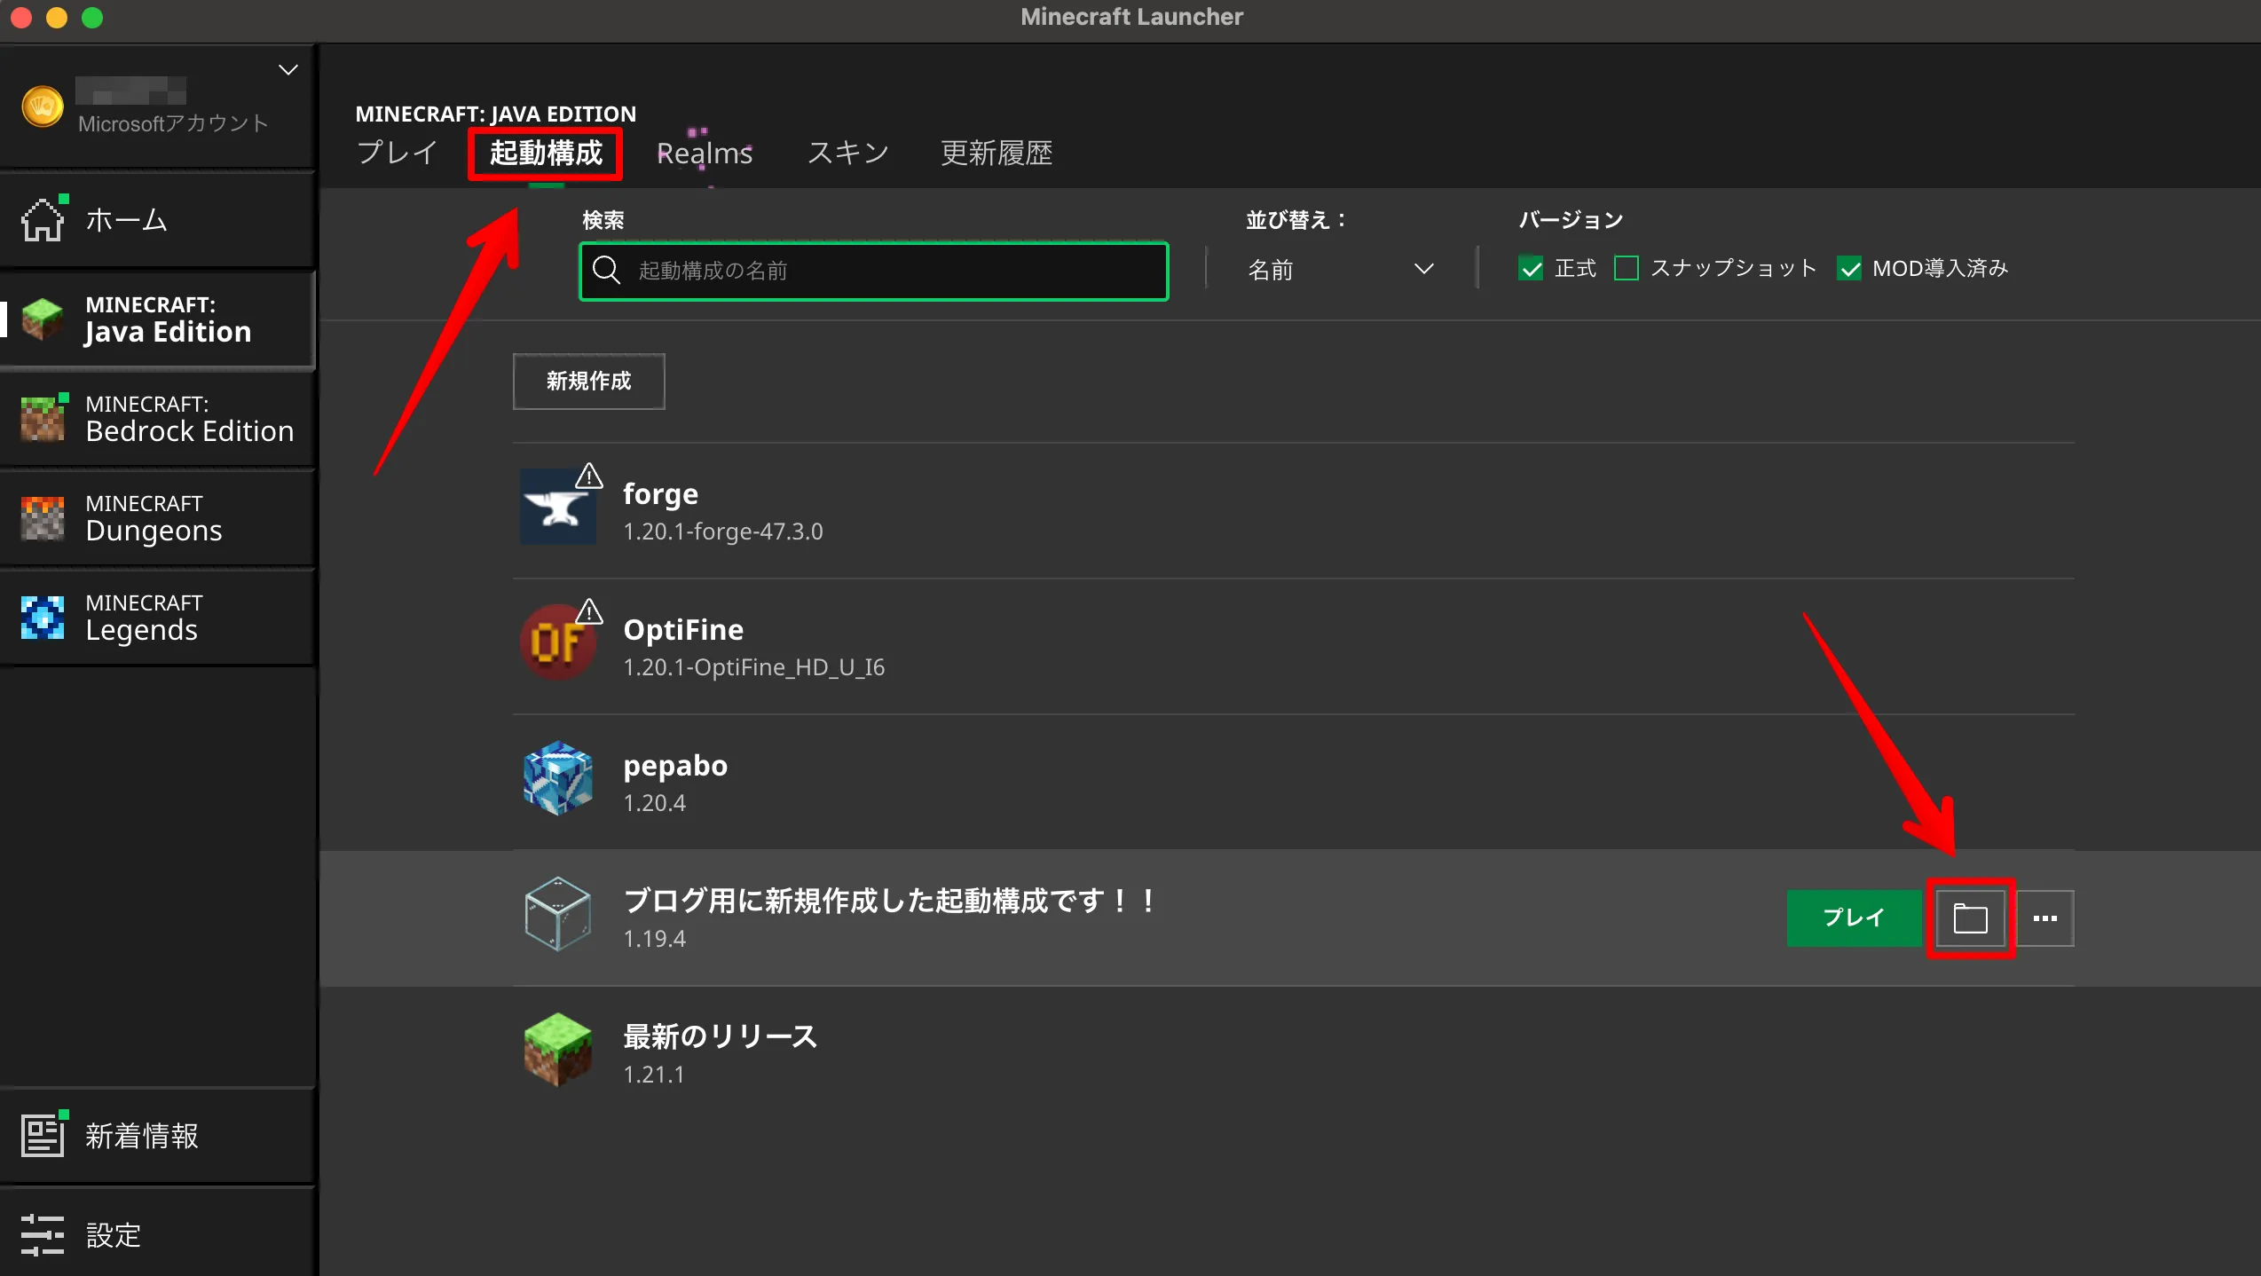
Task: Open the three-dots menu for the blog profile
Action: [x=2044, y=918]
